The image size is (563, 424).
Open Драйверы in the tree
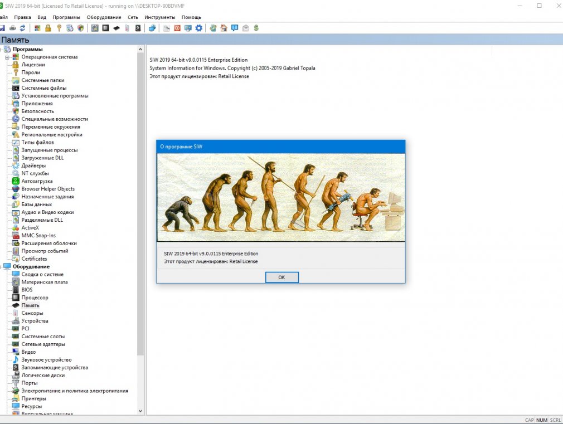pos(34,165)
